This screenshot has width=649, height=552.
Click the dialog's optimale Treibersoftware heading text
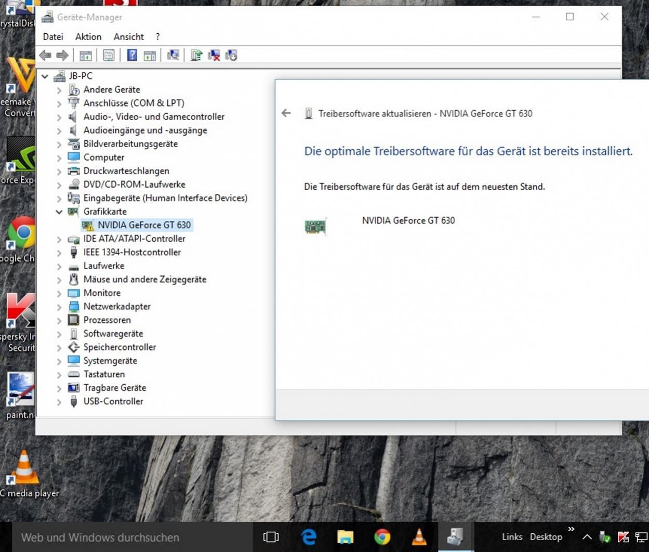pyautogui.click(x=468, y=151)
